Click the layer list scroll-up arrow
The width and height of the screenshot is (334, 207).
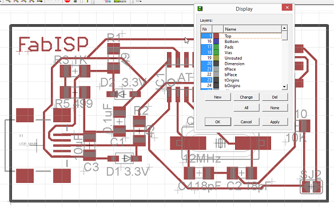click(284, 28)
